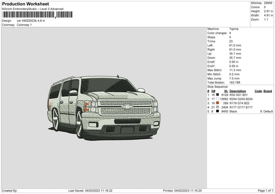The height and width of the screenshot is (194, 275).
Task: Click the Black swatch in stop 5
Action: [x=217, y=111]
